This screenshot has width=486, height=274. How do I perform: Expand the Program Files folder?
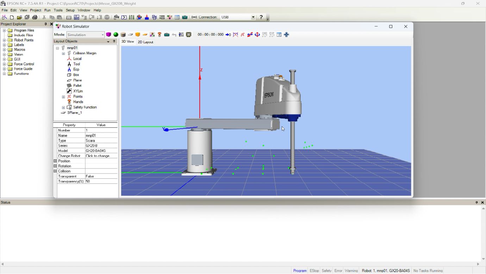point(5,31)
